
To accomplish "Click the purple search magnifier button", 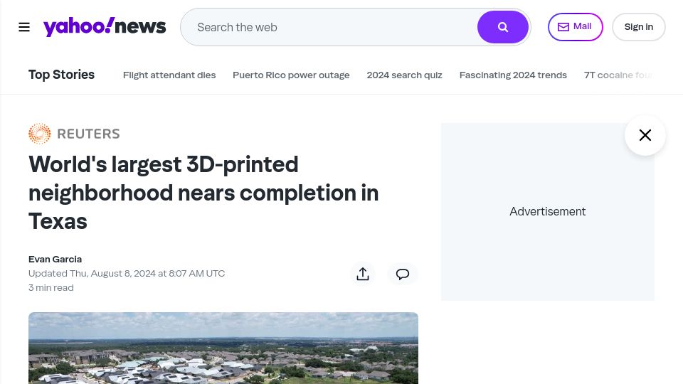I will click(x=503, y=27).
